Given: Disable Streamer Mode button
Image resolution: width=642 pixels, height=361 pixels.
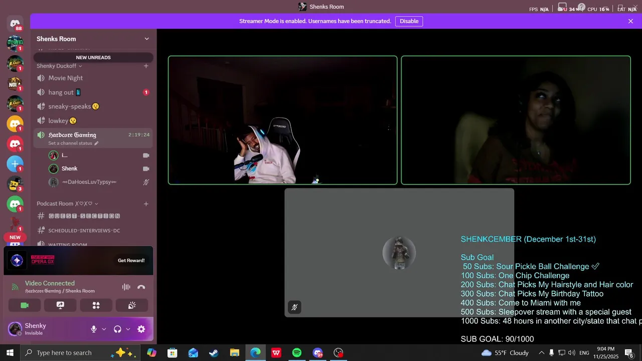Looking at the screenshot, I should pos(409,21).
